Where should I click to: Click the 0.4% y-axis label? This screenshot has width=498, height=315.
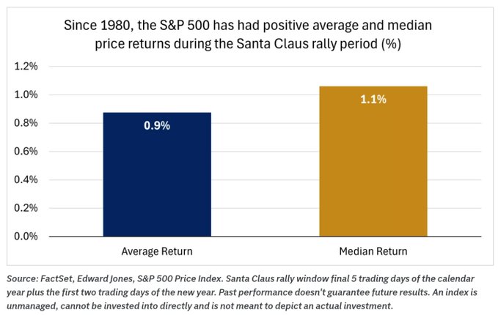pos(26,179)
